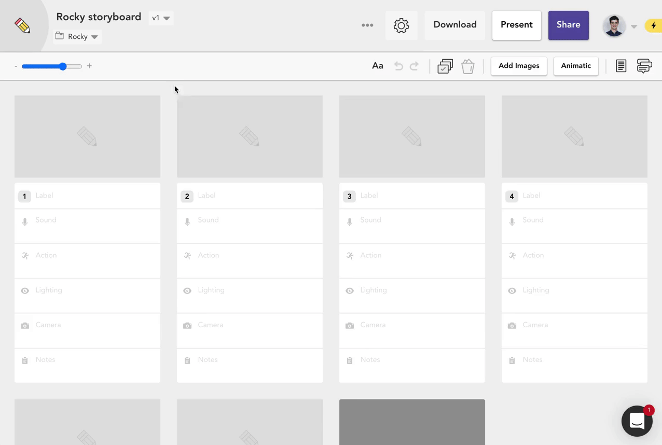Open the comments panel icon
Viewport: 662px width, 445px height.
click(x=644, y=66)
